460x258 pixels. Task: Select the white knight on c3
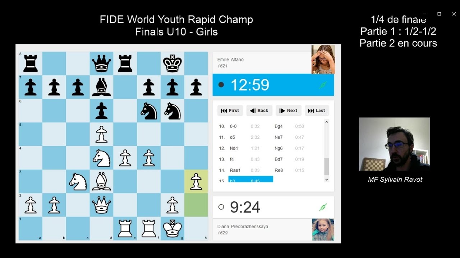pyautogui.click(x=78, y=182)
